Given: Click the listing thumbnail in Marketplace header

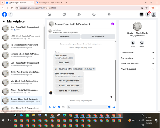Looking at the screenshot, I should point(50,31).
